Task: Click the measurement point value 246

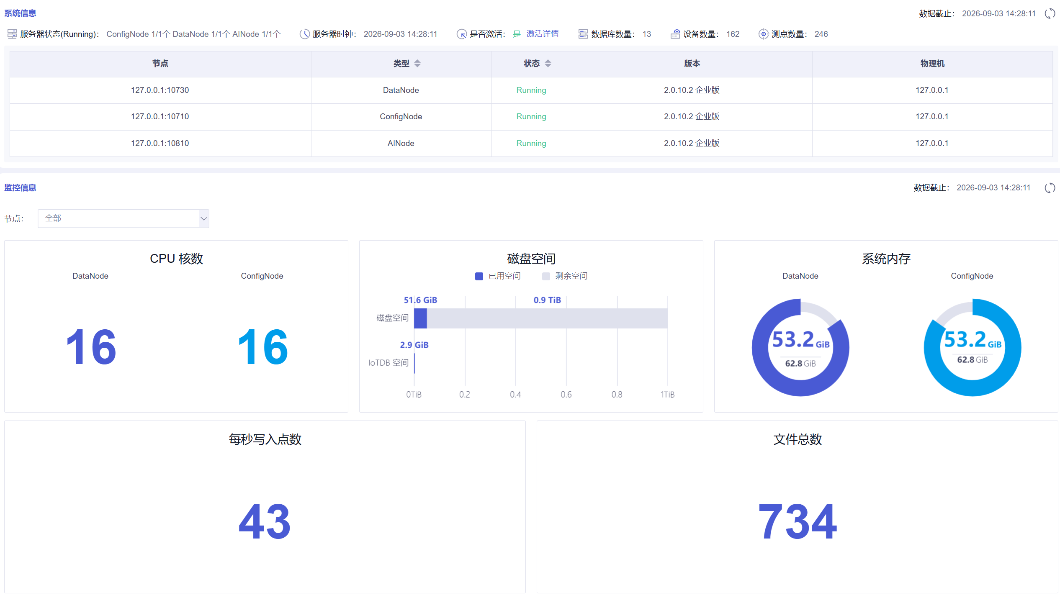Action: 821,34
